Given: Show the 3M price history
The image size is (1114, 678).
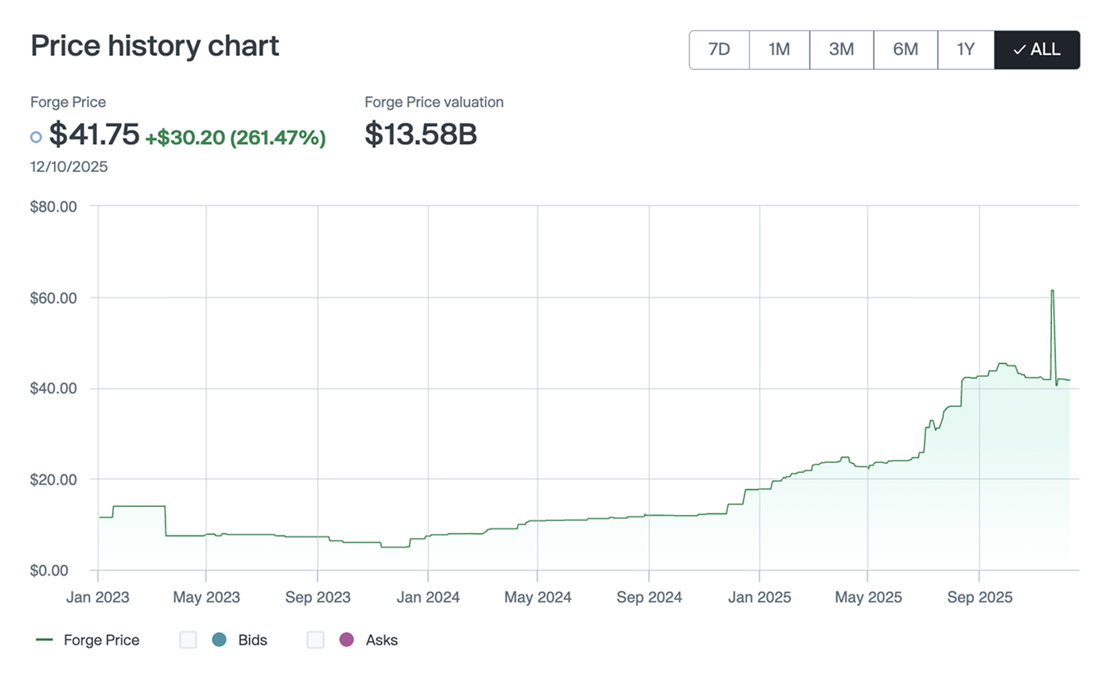Looking at the screenshot, I should coord(841,49).
